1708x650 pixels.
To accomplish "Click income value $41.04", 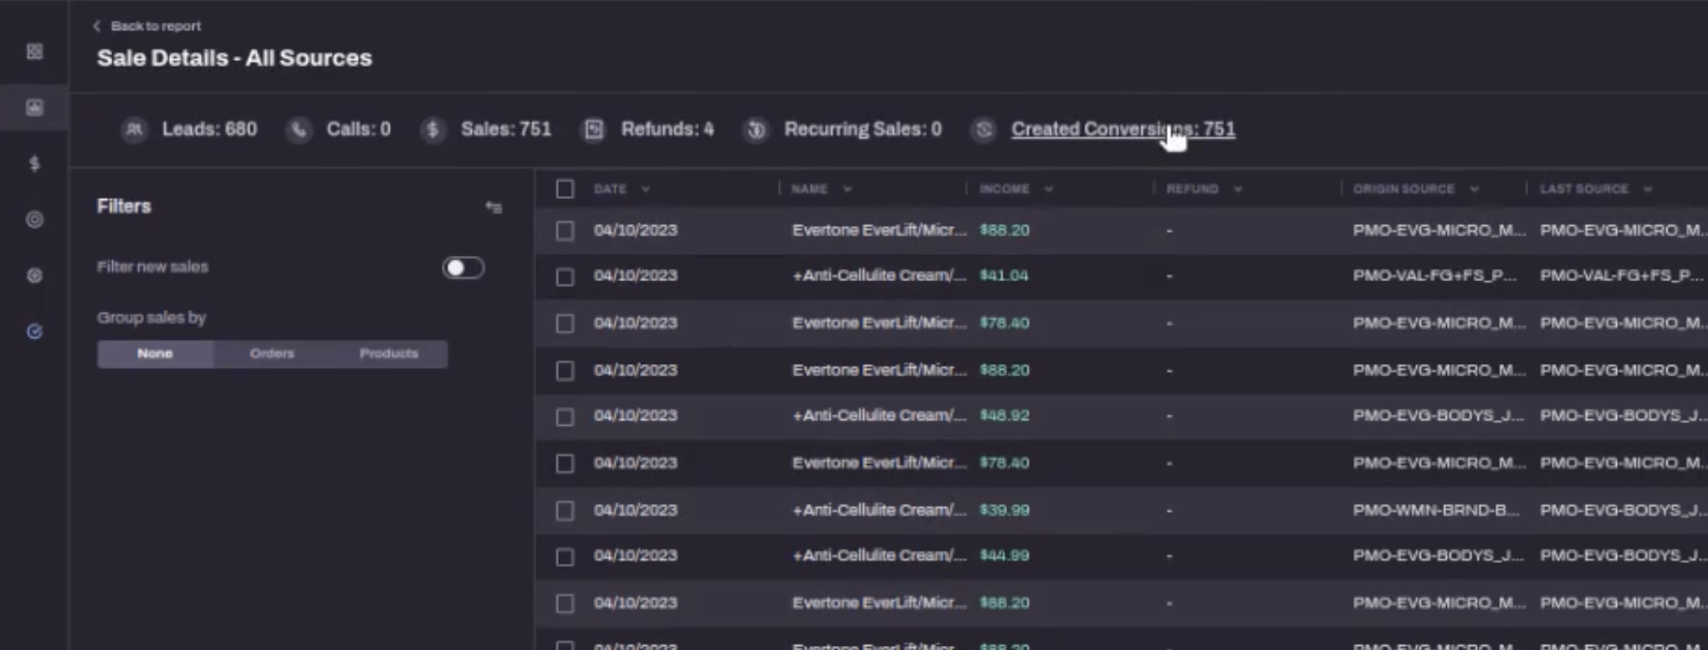I will click(1004, 275).
